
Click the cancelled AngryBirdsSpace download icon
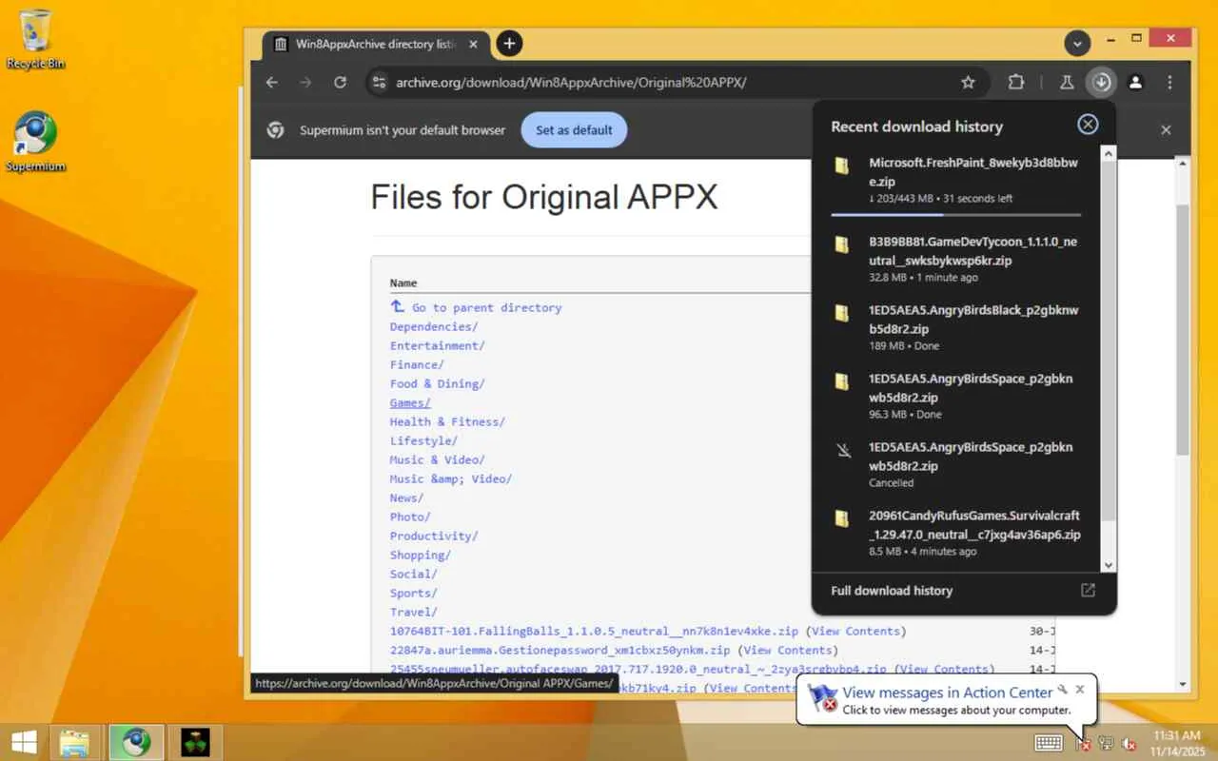[x=843, y=450]
